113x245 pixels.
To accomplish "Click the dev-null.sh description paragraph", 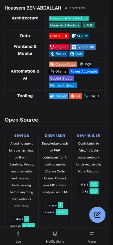I will point(89,157).
